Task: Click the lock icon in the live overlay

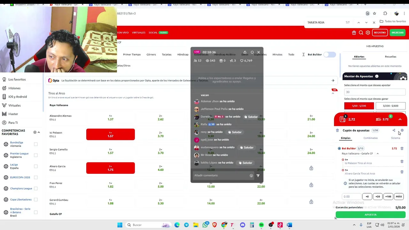Action: pyautogui.click(x=245, y=52)
